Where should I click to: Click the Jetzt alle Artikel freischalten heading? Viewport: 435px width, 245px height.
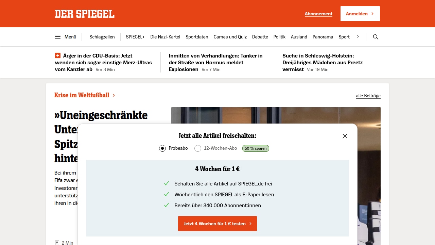click(x=217, y=136)
